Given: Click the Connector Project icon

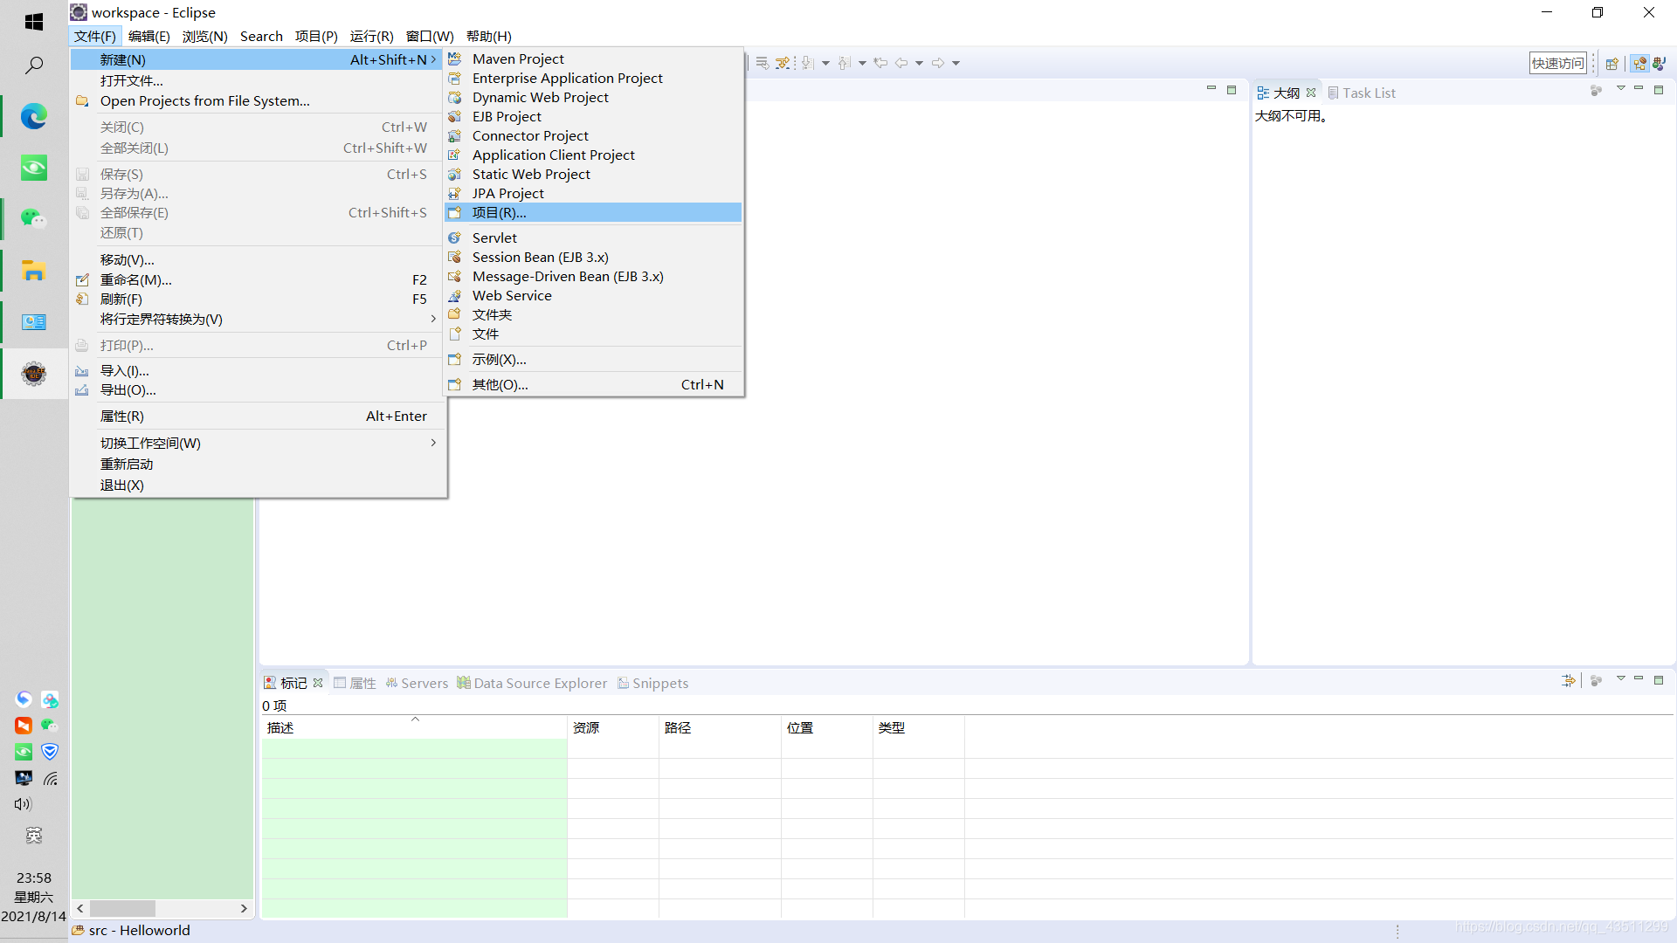Looking at the screenshot, I should [454, 135].
